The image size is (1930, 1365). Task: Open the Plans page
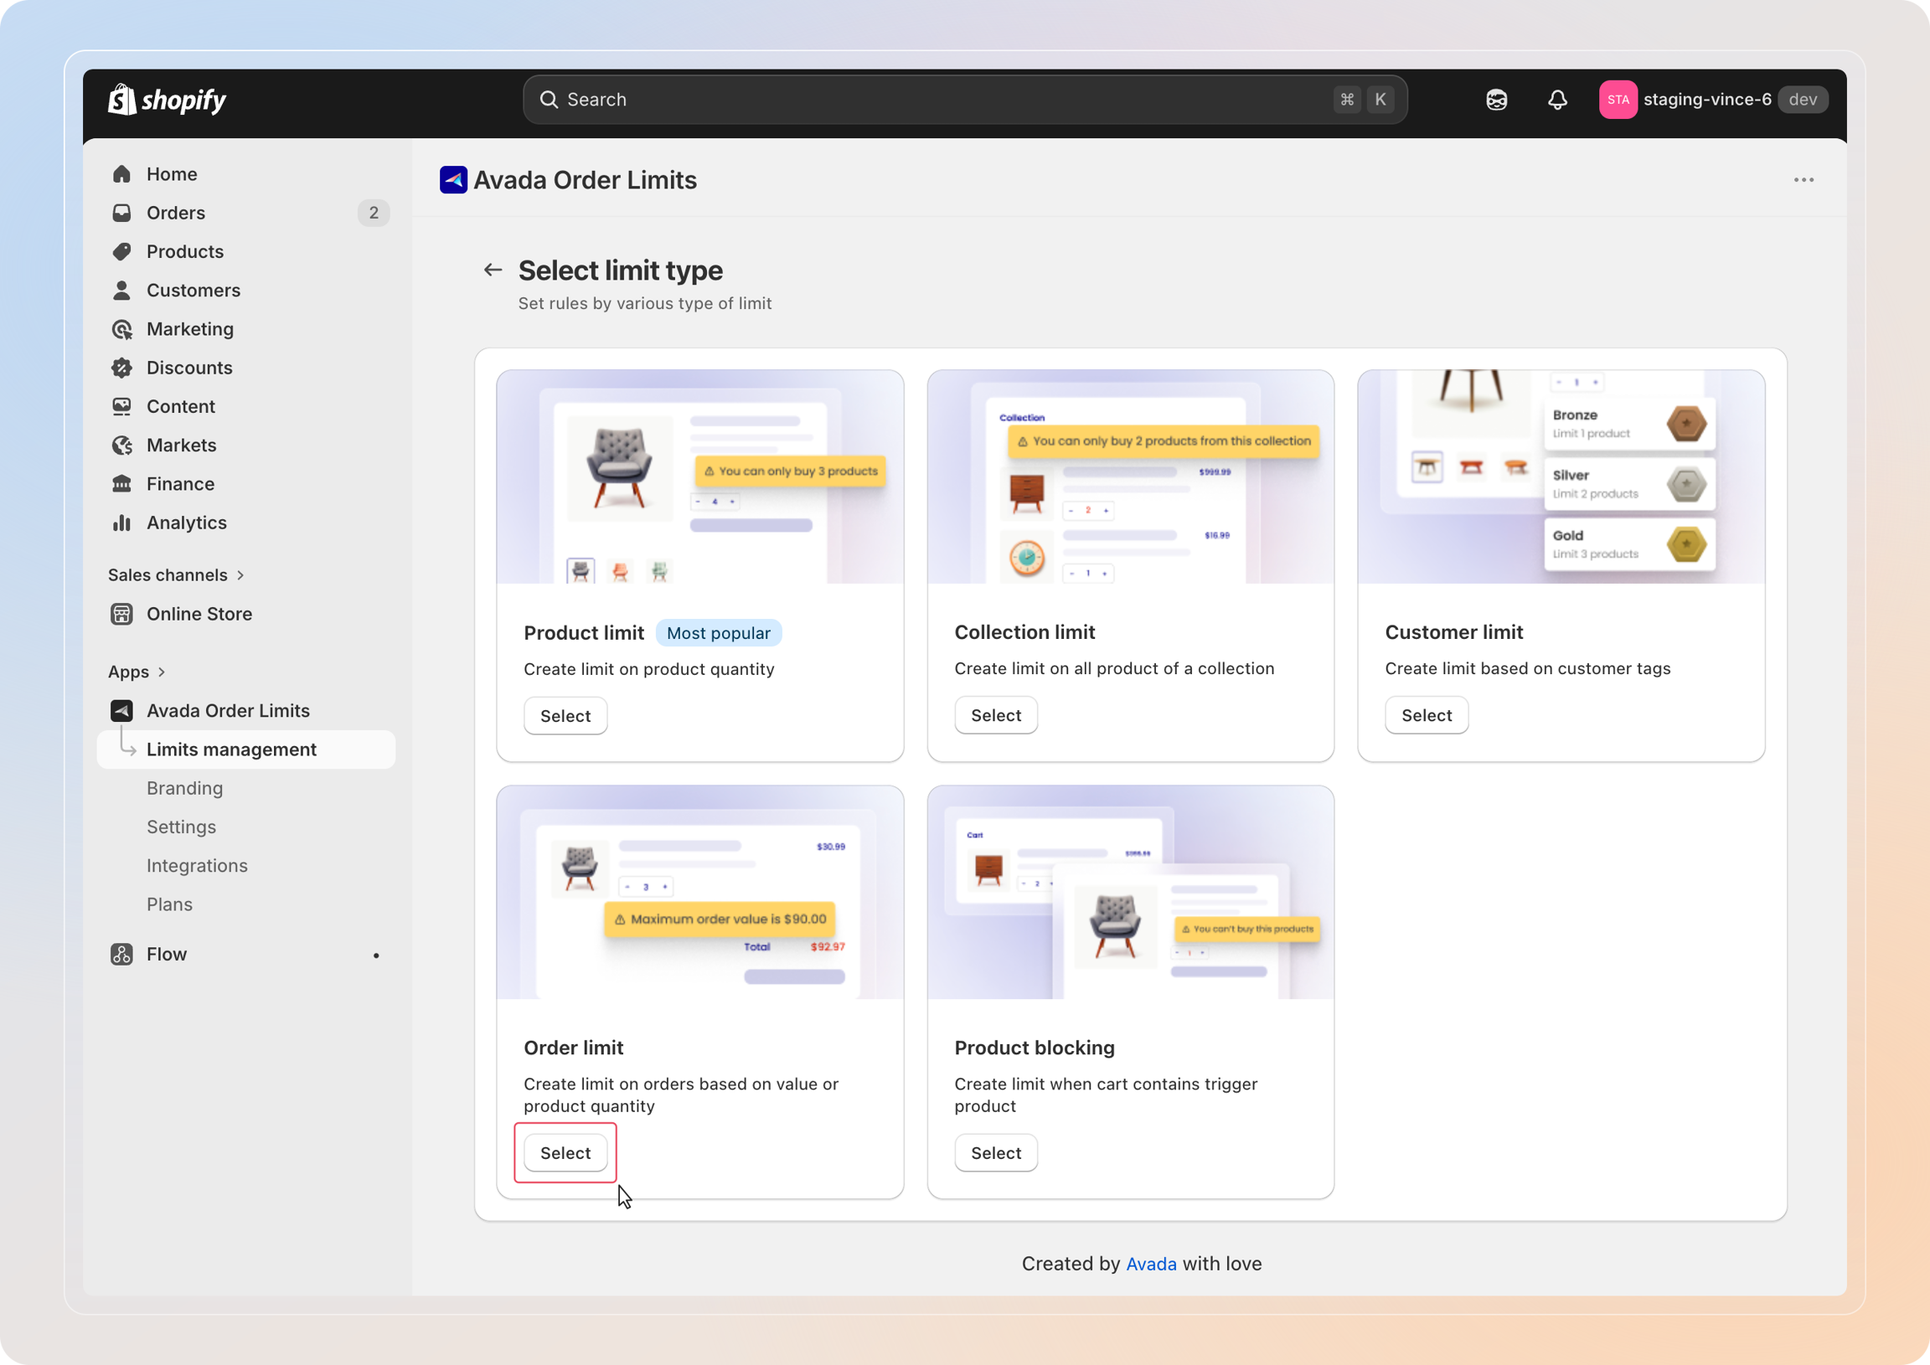click(170, 904)
